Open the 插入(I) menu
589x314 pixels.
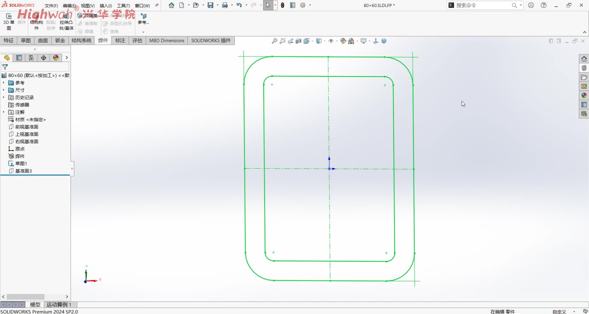click(x=105, y=6)
